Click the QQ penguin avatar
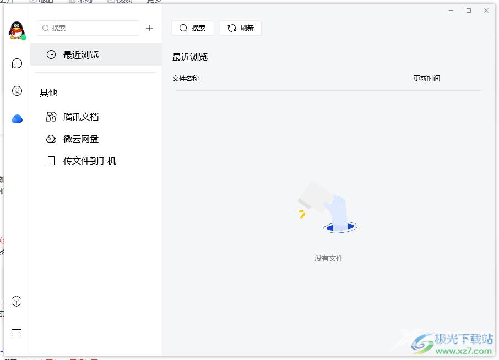The height and width of the screenshot is (360, 499). 17,30
